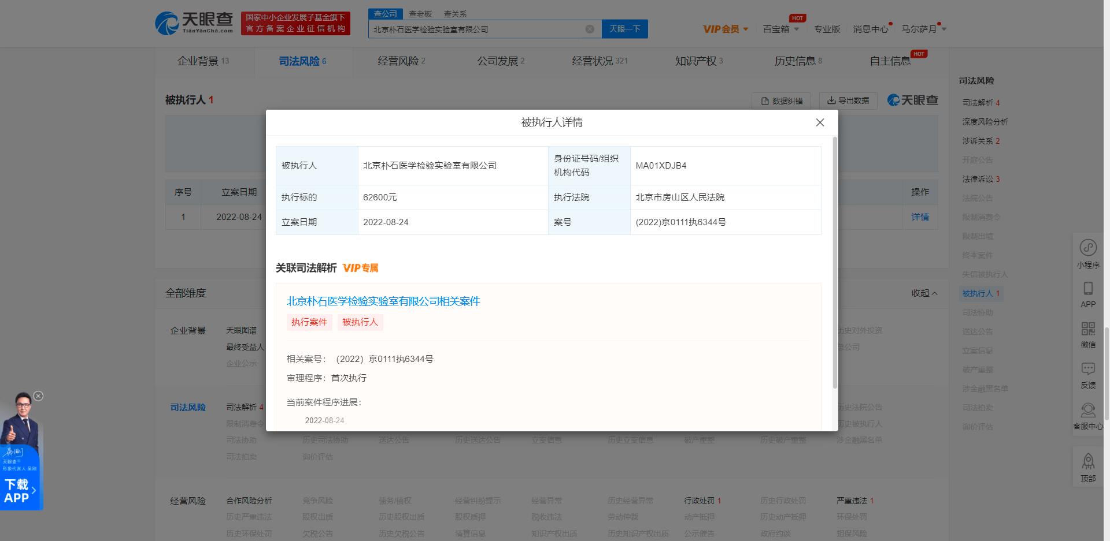Click the 下载APP promotional banner
Viewport: 1110px width, 541px height.
point(21,452)
